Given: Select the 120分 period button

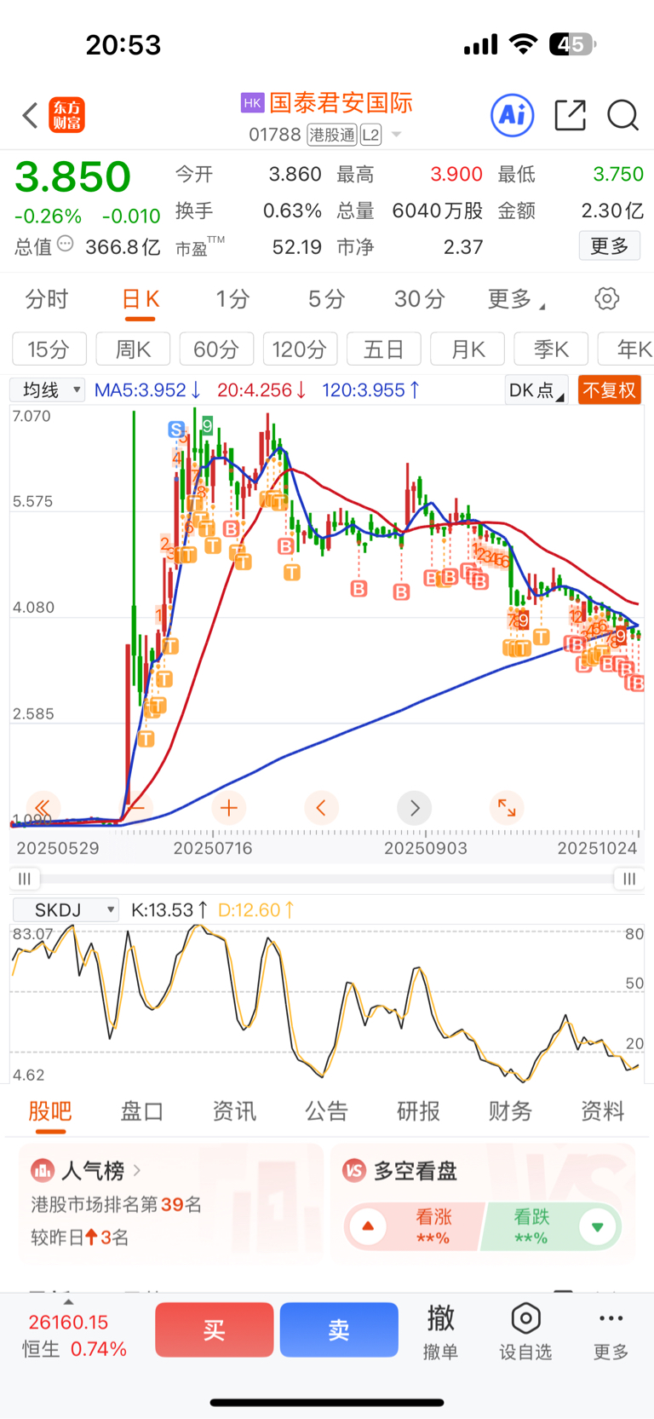Looking at the screenshot, I should (300, 349).
